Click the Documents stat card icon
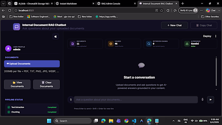Image resolution: width=222 pixels, height=125 pixels. click(x=73, y=44)
